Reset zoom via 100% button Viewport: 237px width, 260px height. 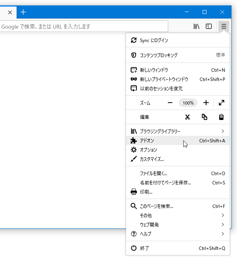tap(188, 103)
